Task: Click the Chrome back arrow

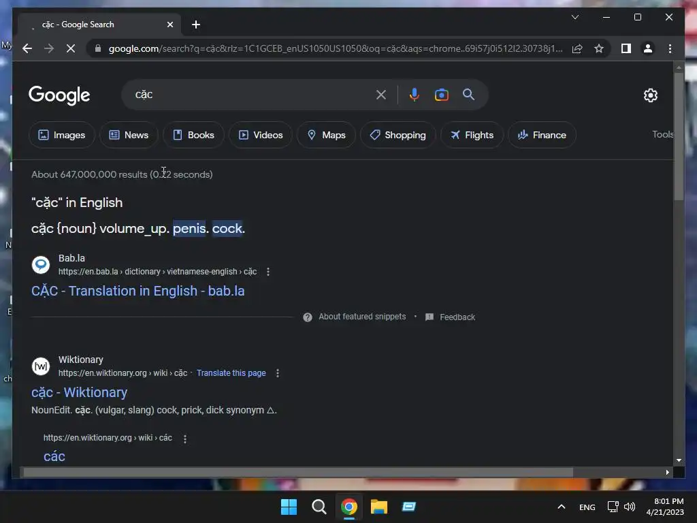Action: pyautogui.click(x=27, y=48)
